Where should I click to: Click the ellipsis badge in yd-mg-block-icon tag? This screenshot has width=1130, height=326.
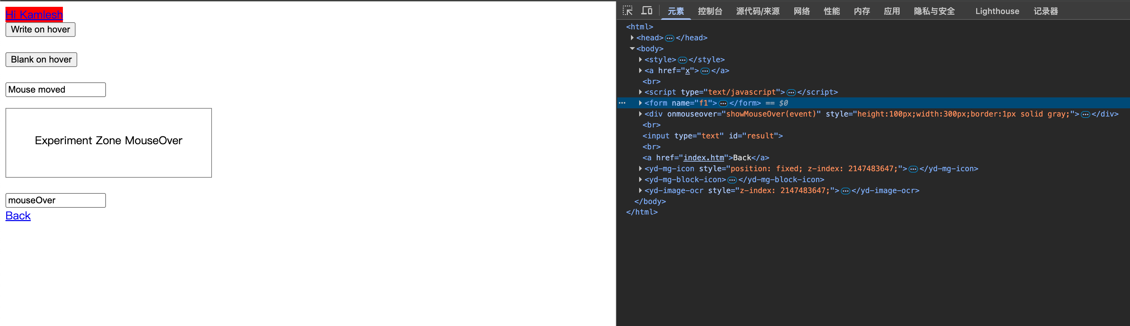(732, 180)
